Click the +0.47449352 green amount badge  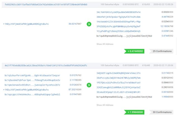pyautogui.click(x=134, y=51)
